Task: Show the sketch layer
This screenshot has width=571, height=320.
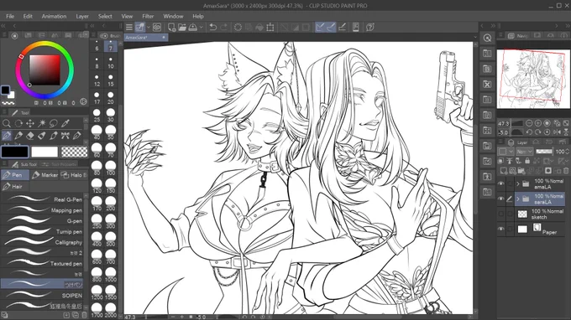Action: (x=501, y=214)
